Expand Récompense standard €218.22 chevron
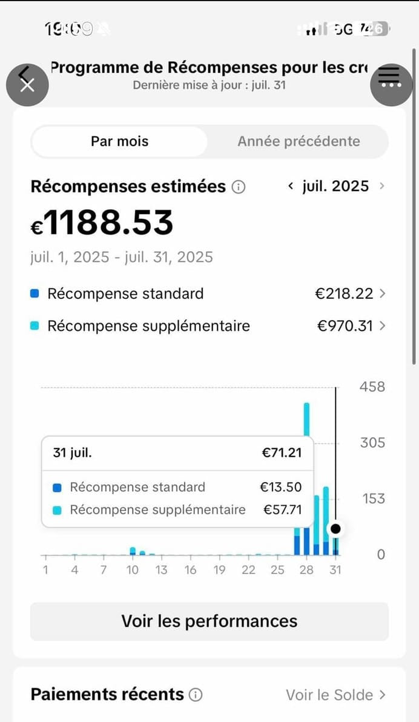The height and width of the screenshot is (722, 419). [x=382, y=294]
